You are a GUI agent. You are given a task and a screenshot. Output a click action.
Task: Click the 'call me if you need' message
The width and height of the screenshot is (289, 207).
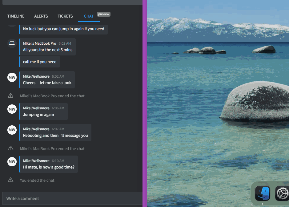coord(40,62)
